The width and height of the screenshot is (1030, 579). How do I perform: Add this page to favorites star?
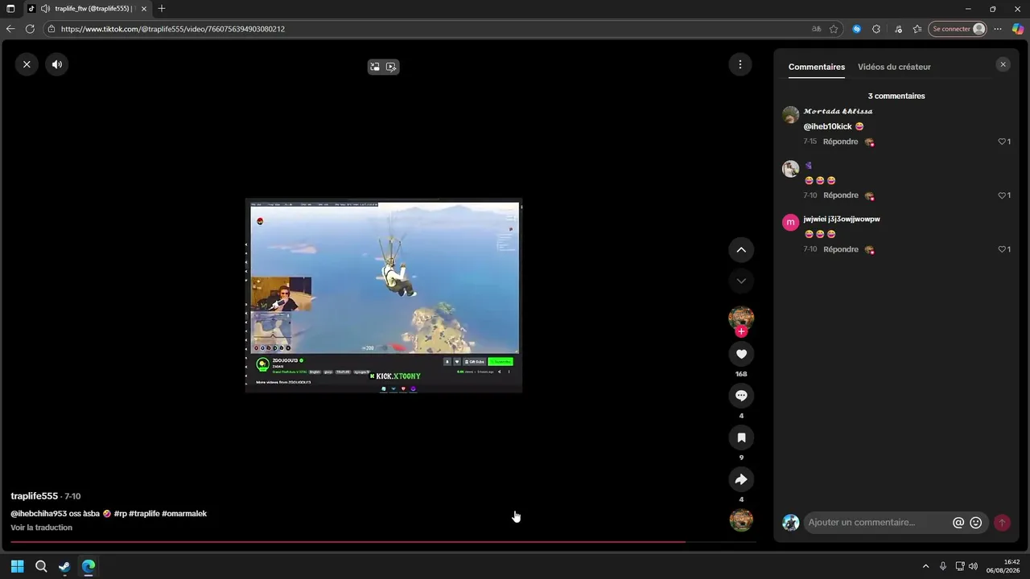click(x=834, y=29)
